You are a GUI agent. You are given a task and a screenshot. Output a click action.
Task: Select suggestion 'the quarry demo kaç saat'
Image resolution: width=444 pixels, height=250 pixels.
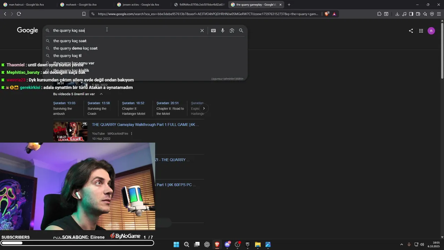[x=145, y=48]
